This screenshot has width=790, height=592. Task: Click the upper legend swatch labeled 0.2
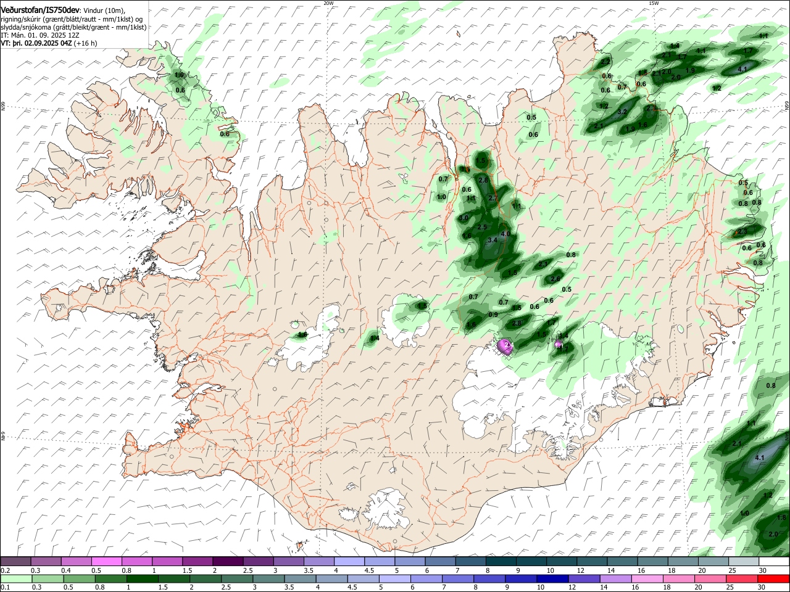coord(15,561)
